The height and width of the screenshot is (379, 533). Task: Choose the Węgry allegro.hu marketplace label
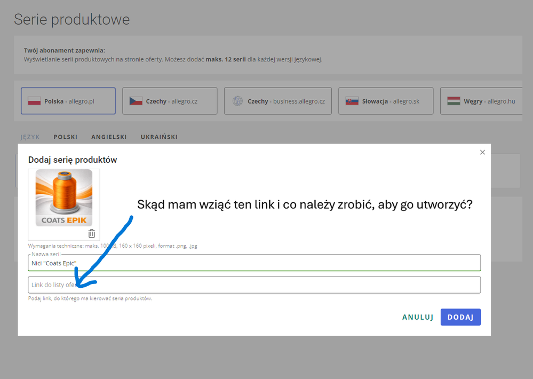tap(489, 101)
